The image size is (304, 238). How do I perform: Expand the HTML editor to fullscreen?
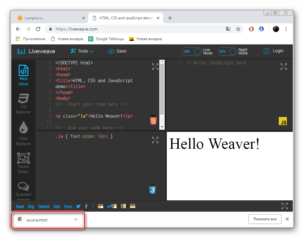(x=155, y=66)
